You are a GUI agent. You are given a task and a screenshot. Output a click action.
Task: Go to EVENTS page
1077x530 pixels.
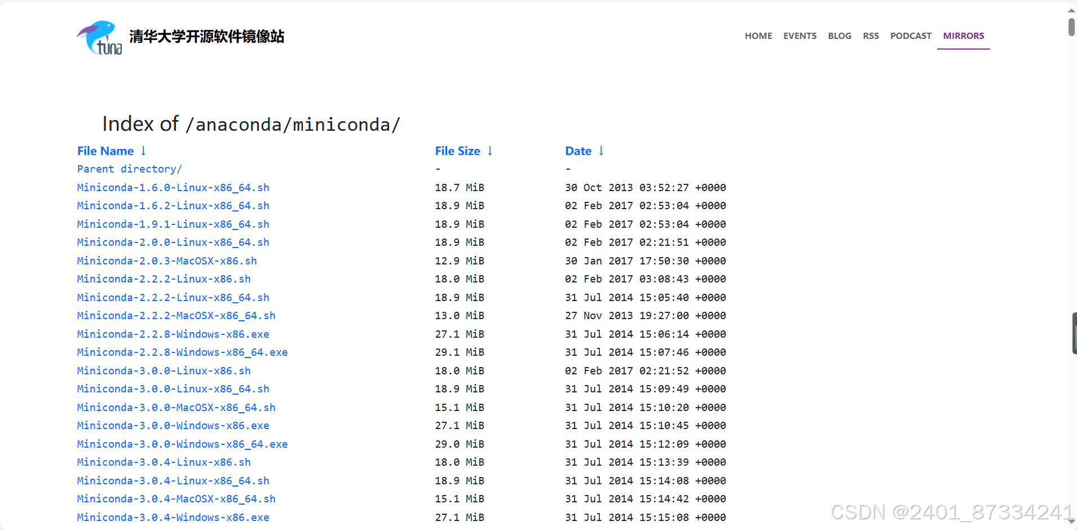tap(800, 36)
